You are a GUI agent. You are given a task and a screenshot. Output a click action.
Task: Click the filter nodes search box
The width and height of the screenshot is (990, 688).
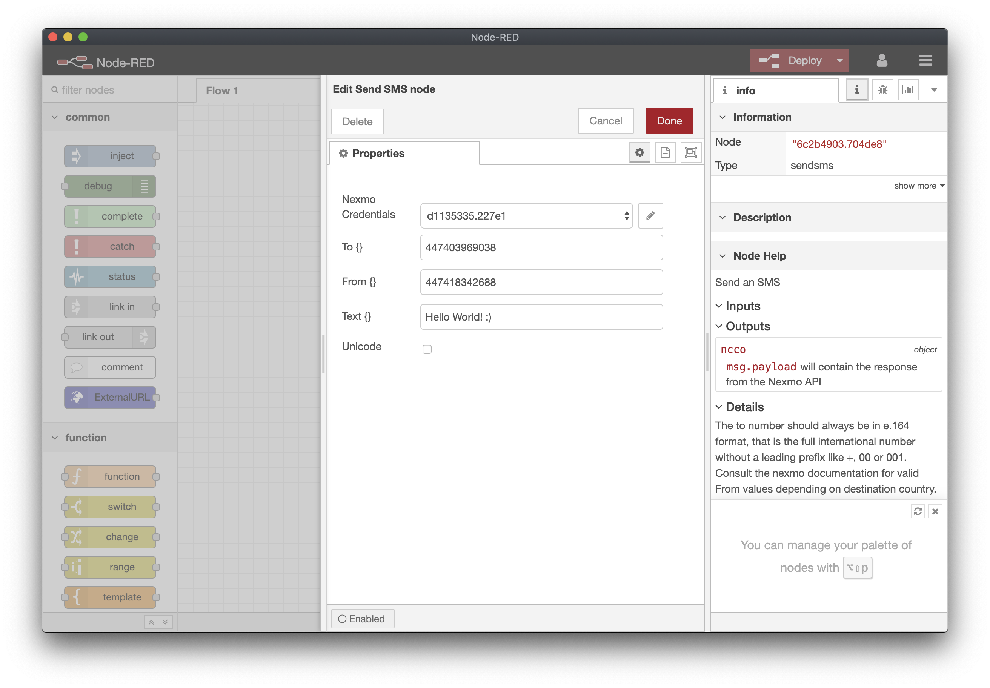(x=111, y=90)
